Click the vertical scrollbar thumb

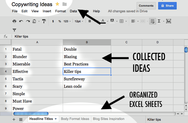186,50
